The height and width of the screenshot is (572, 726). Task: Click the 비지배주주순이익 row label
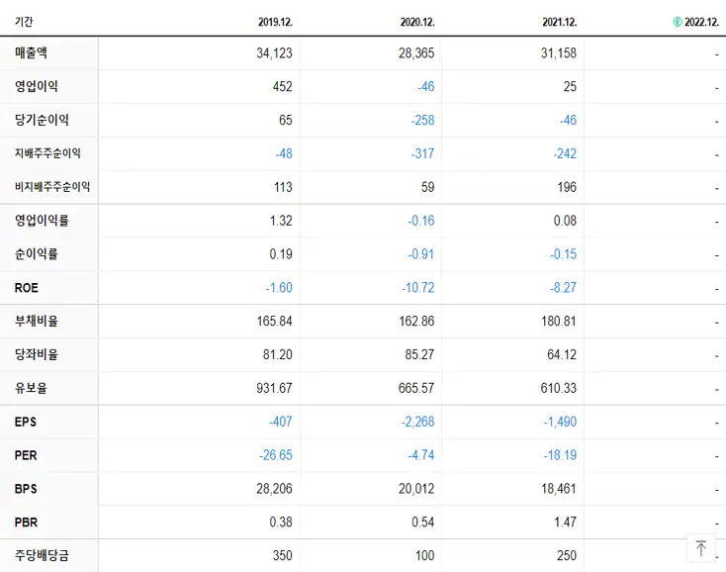(52, 187)
